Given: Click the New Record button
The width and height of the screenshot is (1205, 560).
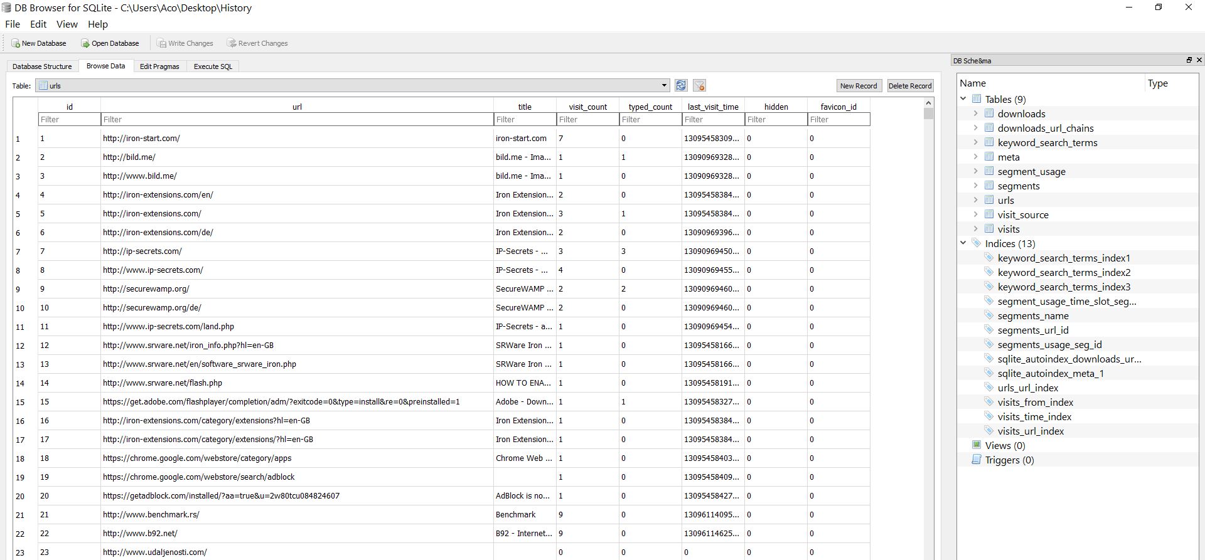Looking at the screenshot, I should [858, 86].
